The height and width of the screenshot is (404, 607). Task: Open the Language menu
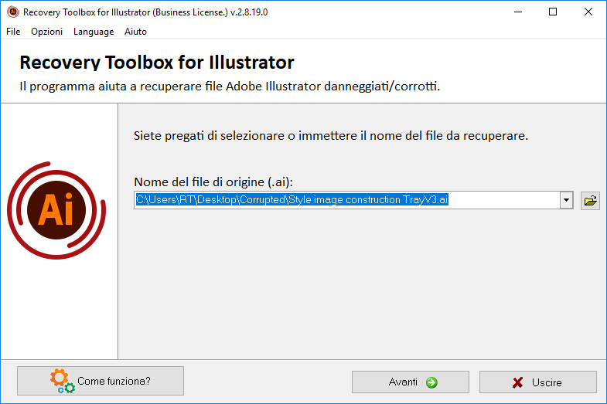(x=94, y=32)
